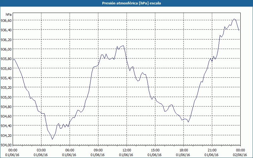The height and width of the screenshot is (158, 253).
Task: Click the 06:00 time axis label
Action: [x=70, y=150]
